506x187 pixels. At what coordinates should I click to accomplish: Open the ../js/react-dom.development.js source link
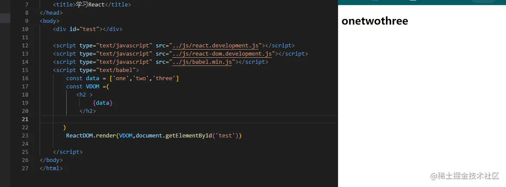click(222, 53)
